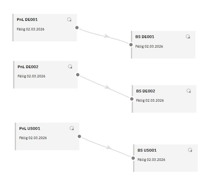Click status icon on BS DE001 card
This screenshot has width=217, height=194.
188,37
